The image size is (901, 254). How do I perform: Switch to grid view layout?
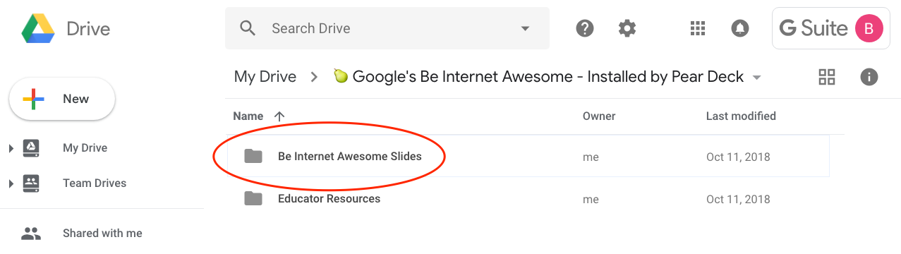click(827, 77)
